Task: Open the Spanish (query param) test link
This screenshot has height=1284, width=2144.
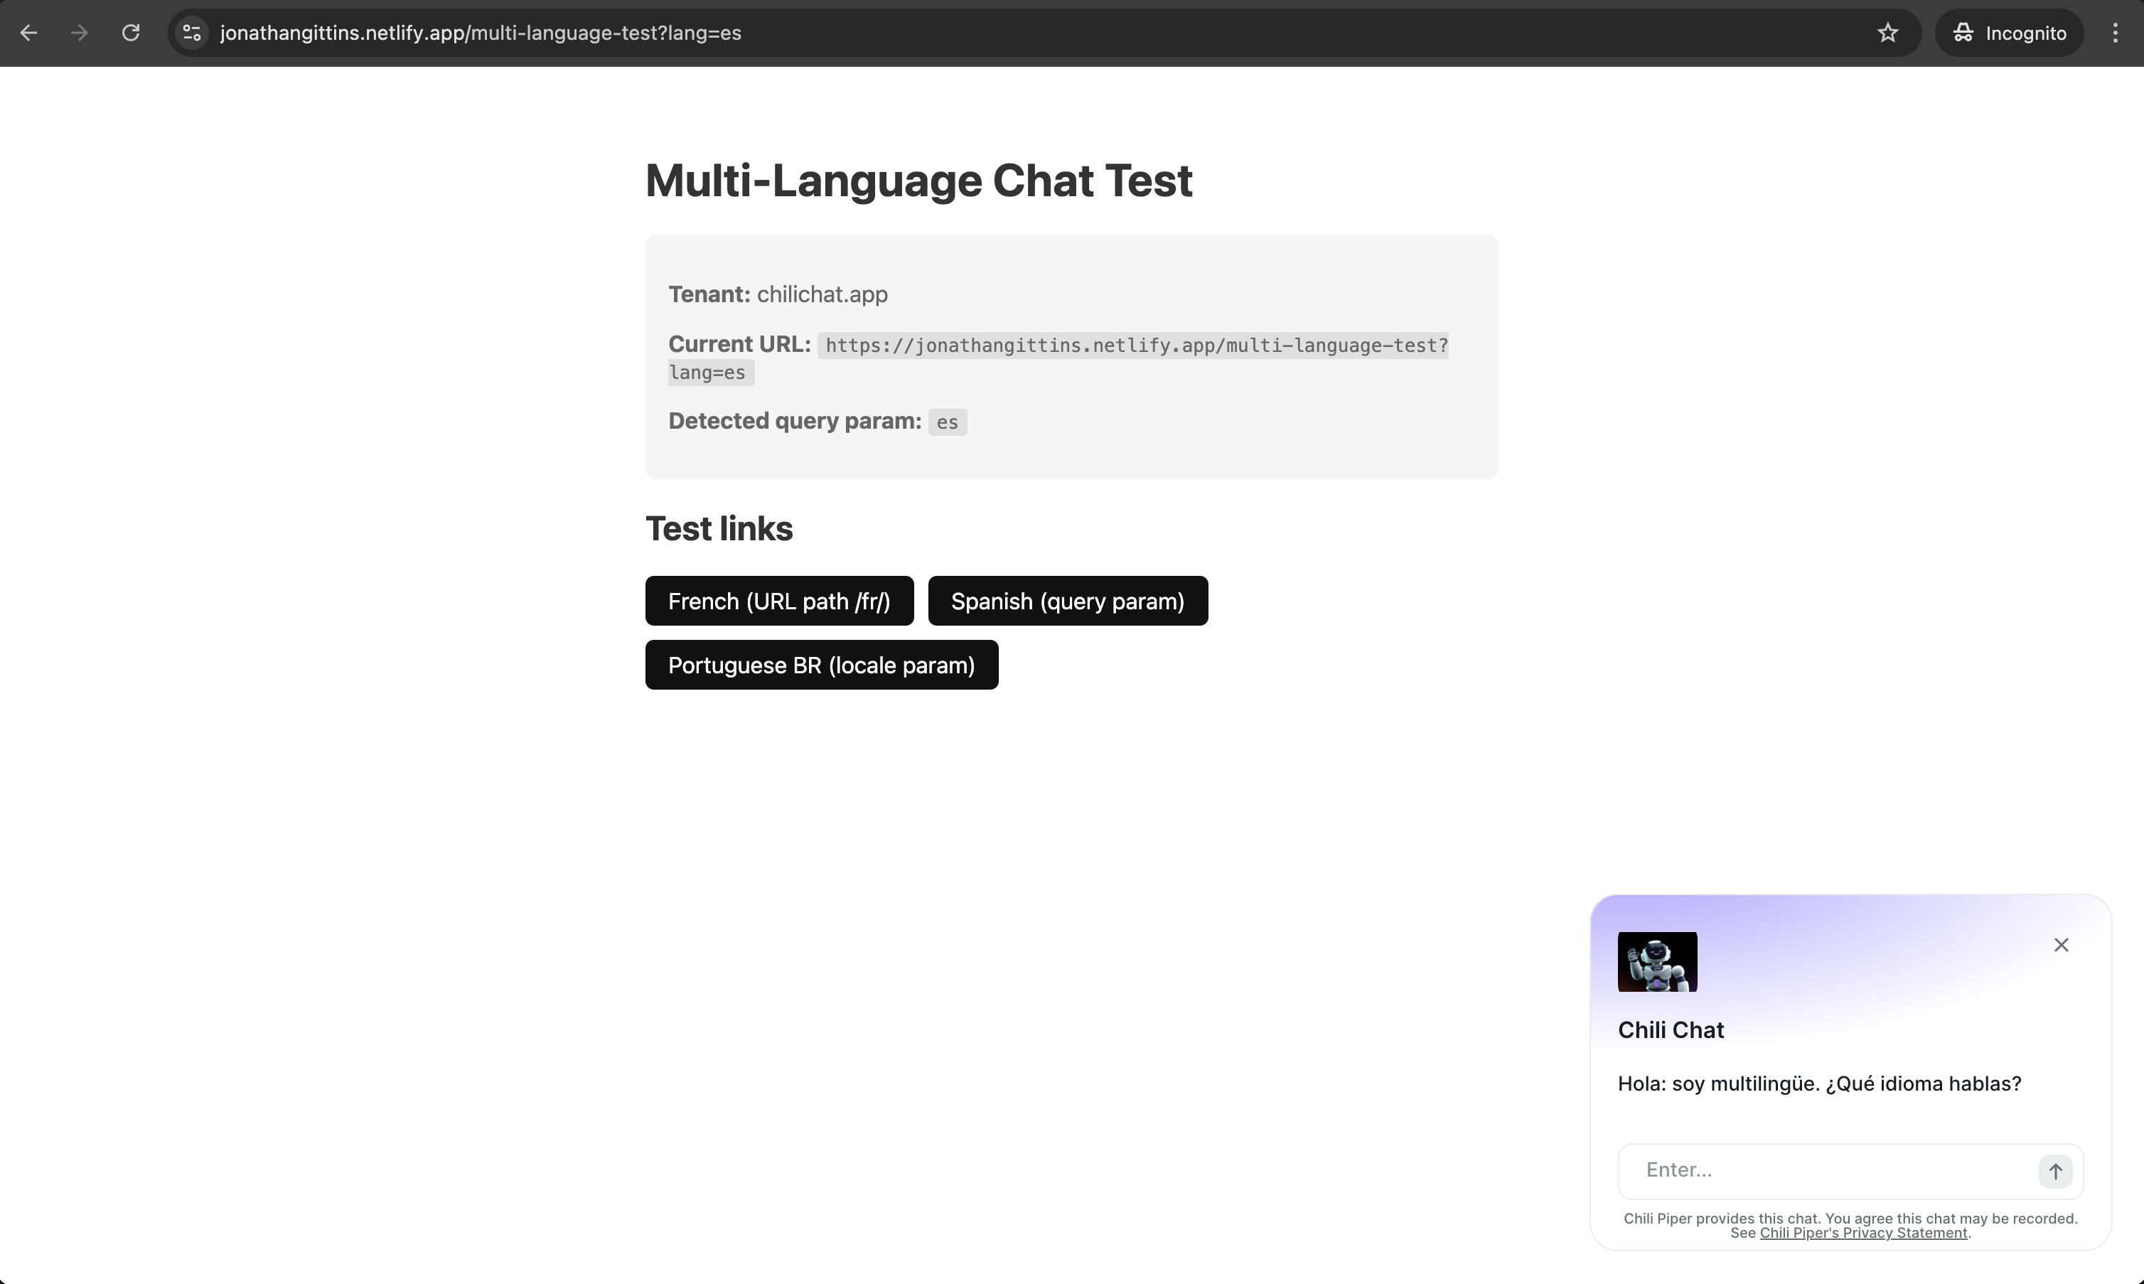Action: (1067, 601)
